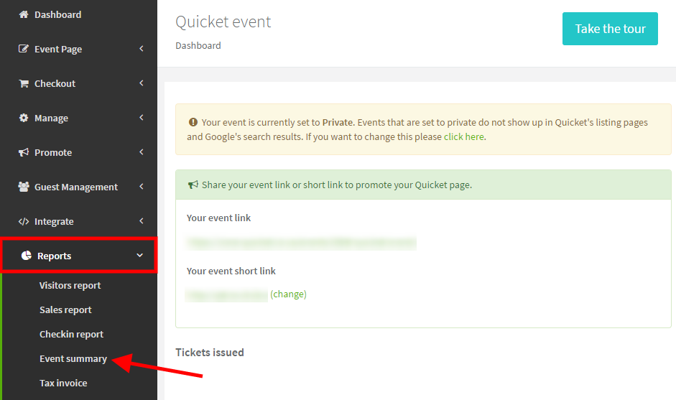Viewport: 676px width, 400px height.
Task: Click the 'Tickets issued' heading
Action: point(210,353)
